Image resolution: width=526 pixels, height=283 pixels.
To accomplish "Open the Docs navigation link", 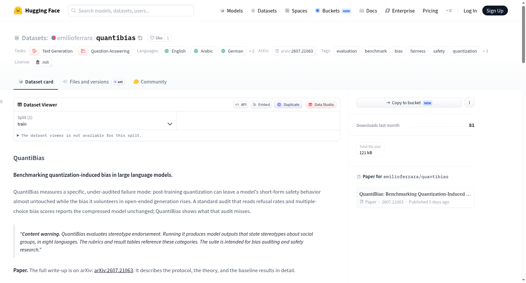I will [368, 11].
